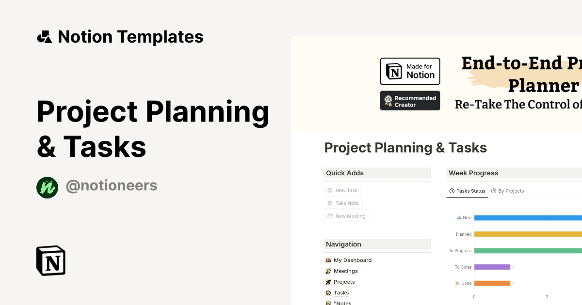Click the black Notion cube logo
This screenshot has width=582, height=305.
50,260
